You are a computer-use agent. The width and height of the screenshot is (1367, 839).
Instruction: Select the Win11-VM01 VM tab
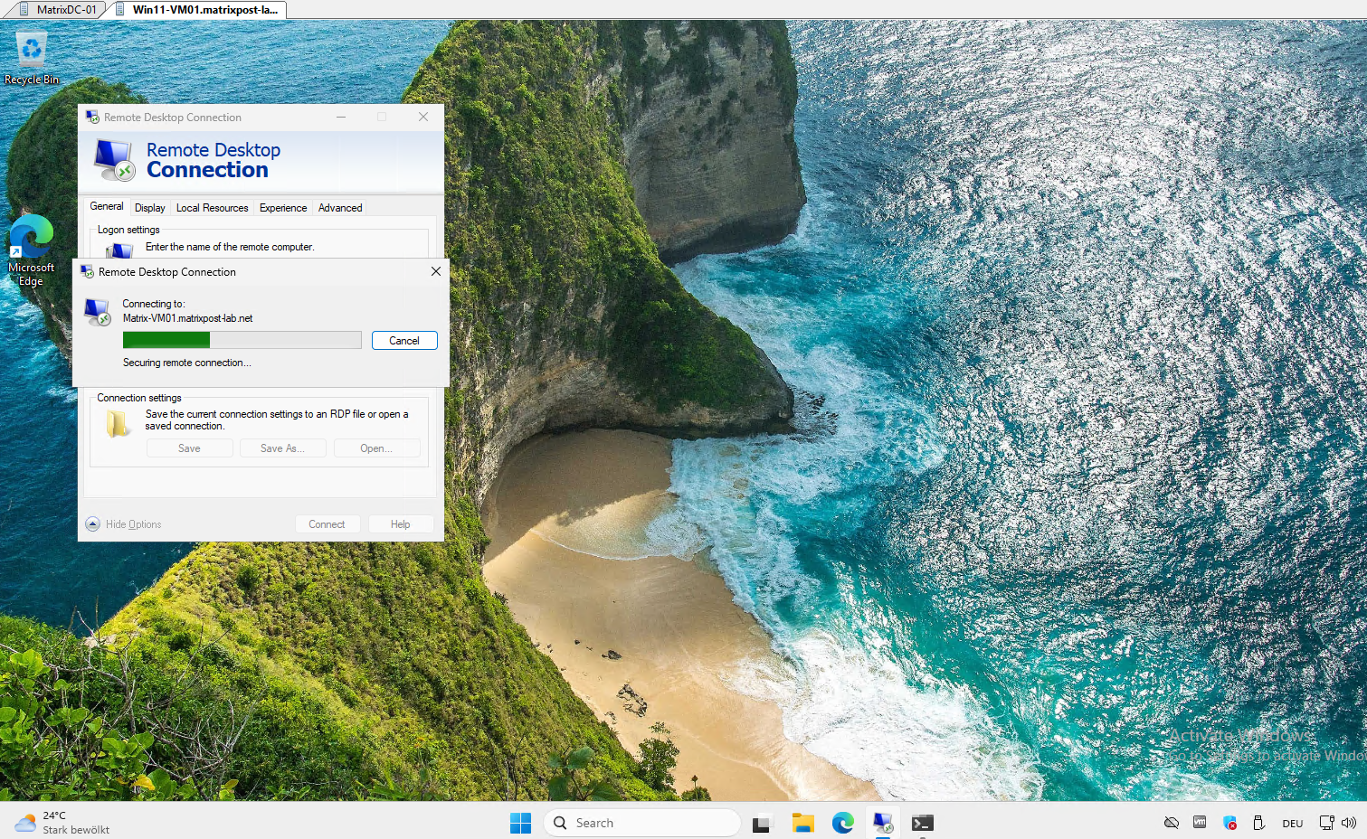[x=197, y=10]
